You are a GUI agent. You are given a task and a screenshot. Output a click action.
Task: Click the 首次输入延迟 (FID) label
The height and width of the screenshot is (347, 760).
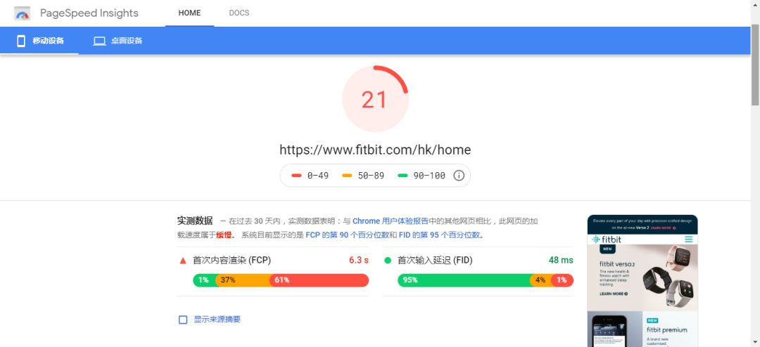[x=436, y=261]
